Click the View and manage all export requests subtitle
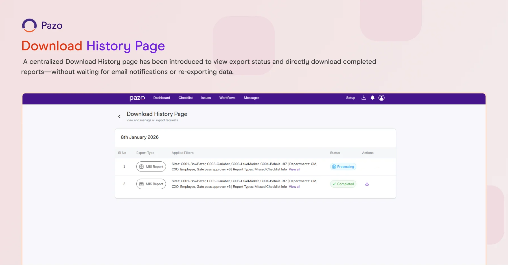The image size is (508, 265). click(152, 120)
